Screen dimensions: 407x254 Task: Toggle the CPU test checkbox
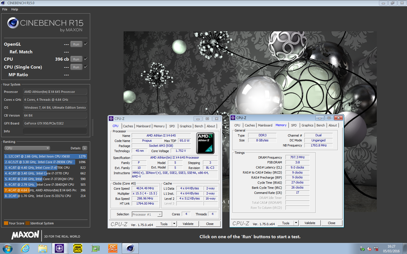coord(86,59)
